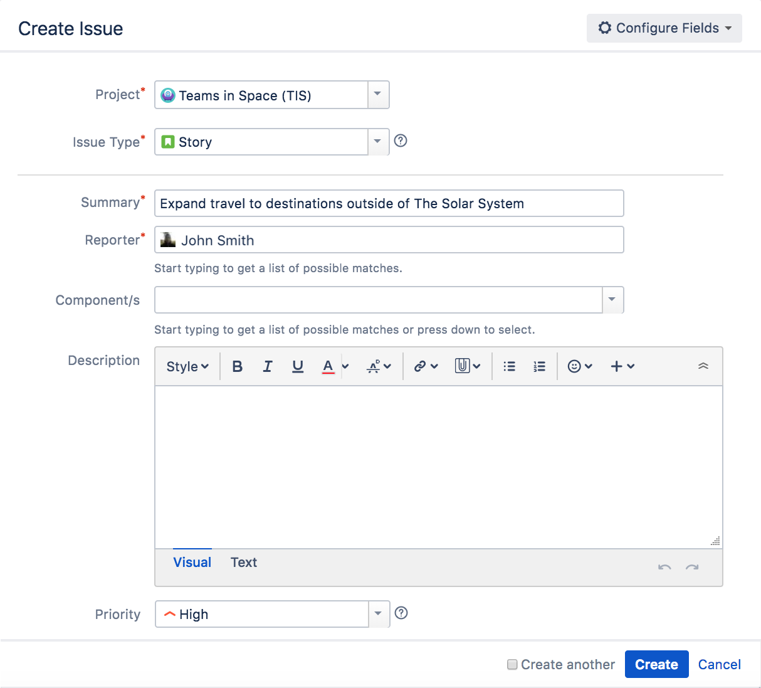Screen dimensions: 761x688
Task: Expand the Issue Type dropdown arrow
Action: point(378,142)
